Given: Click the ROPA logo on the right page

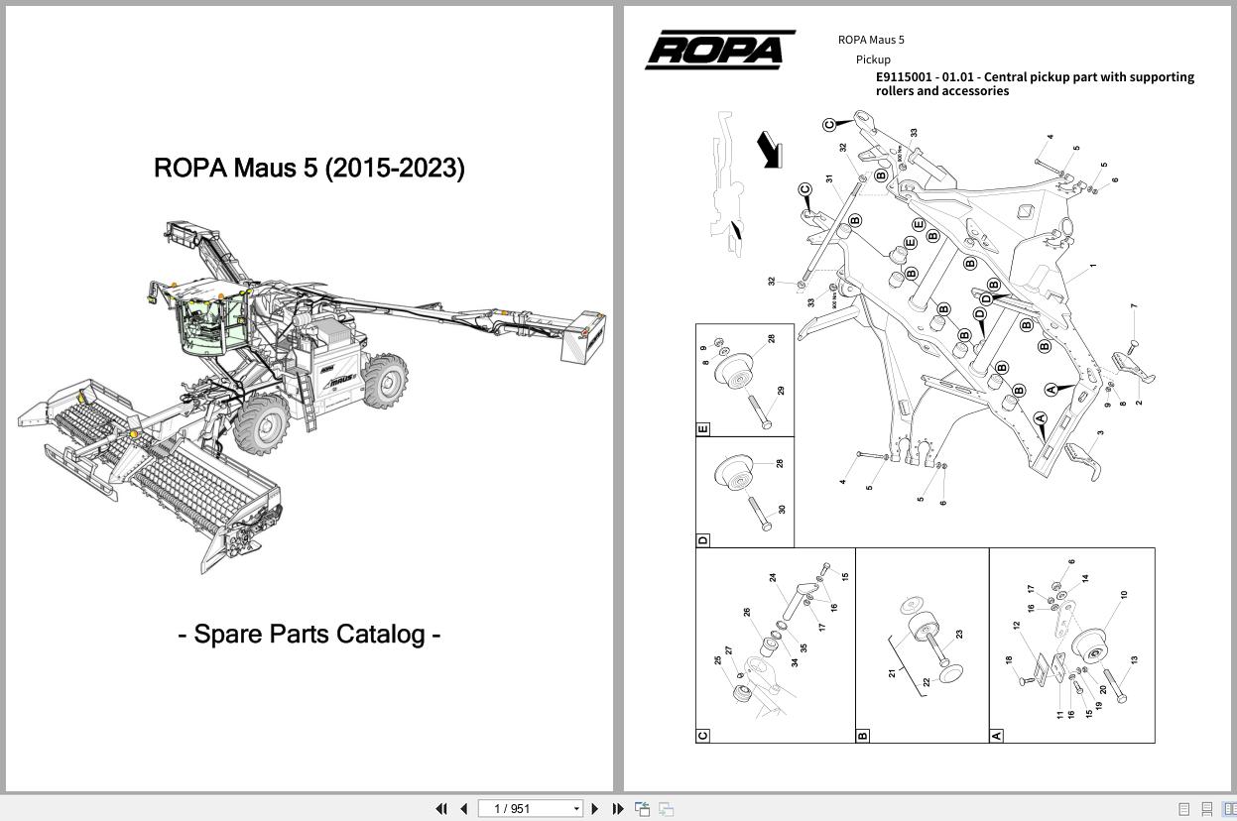Looking at the screenshot, I should click(720, 50).
